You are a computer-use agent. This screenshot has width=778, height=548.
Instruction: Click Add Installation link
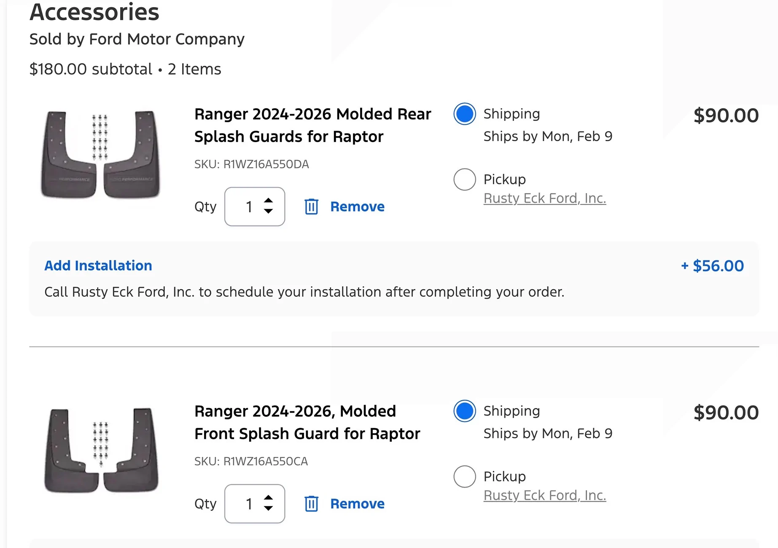[98, 266]
